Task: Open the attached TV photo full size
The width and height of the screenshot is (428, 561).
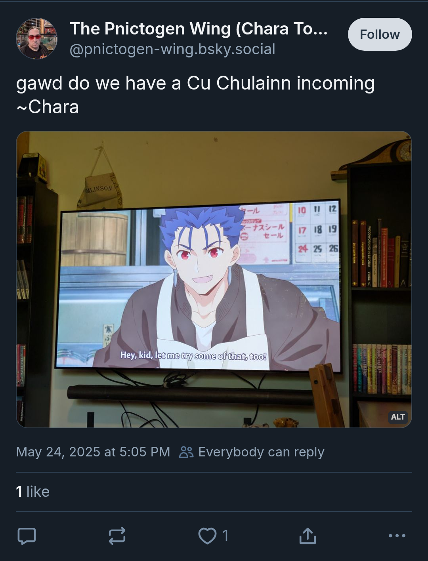Action: 214,279
